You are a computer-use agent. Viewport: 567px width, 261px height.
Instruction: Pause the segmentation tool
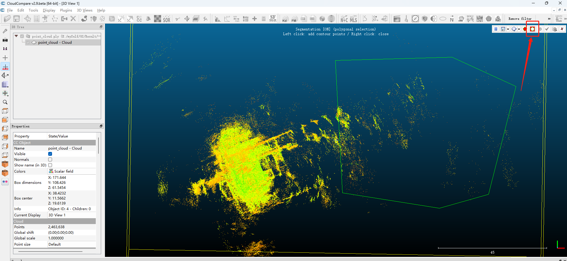(x=496, y=29)
